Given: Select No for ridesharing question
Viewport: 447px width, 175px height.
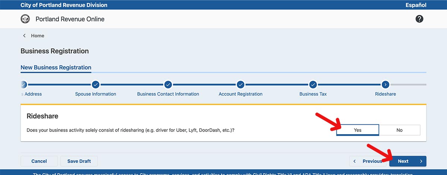Looking at the screenshot, I should [399, 130].
